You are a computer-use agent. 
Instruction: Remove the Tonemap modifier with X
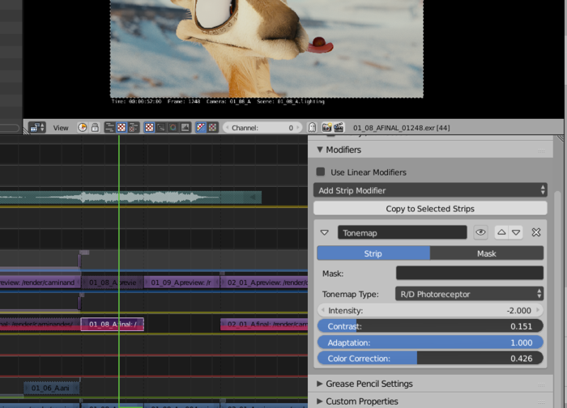tap(536, 232)
